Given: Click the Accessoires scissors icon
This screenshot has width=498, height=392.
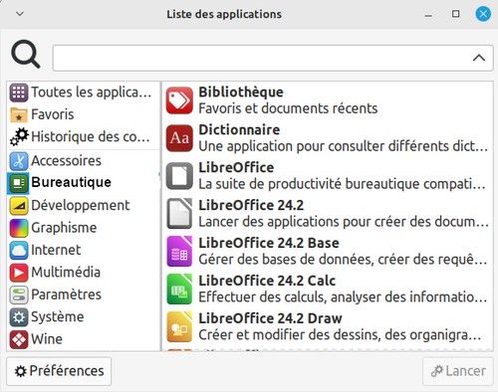Looking at the screenshot, I should [x=19, y=161].
